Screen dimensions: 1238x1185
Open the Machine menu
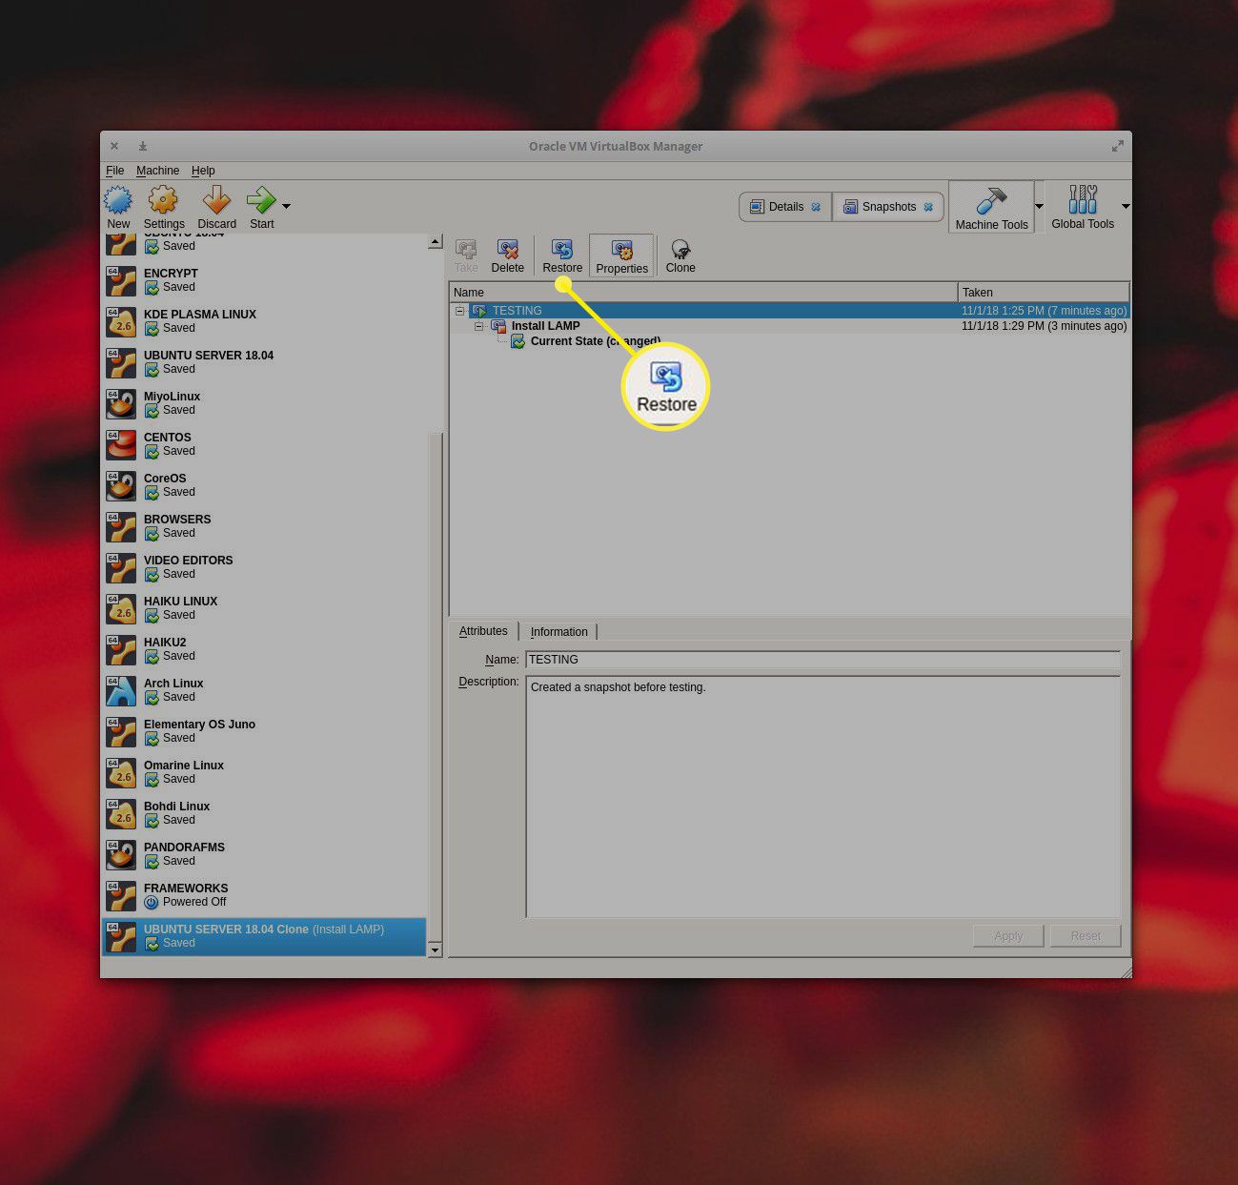pos(157,171)
